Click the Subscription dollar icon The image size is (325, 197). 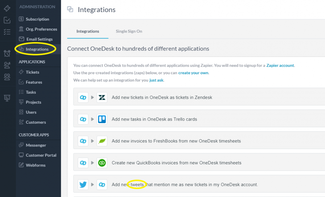21,19
